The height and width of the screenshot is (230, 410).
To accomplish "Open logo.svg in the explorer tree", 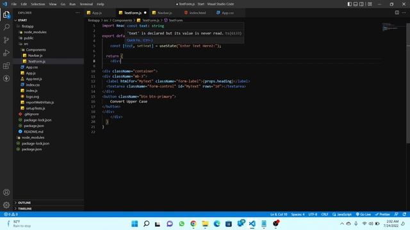I will pos(49,96).
